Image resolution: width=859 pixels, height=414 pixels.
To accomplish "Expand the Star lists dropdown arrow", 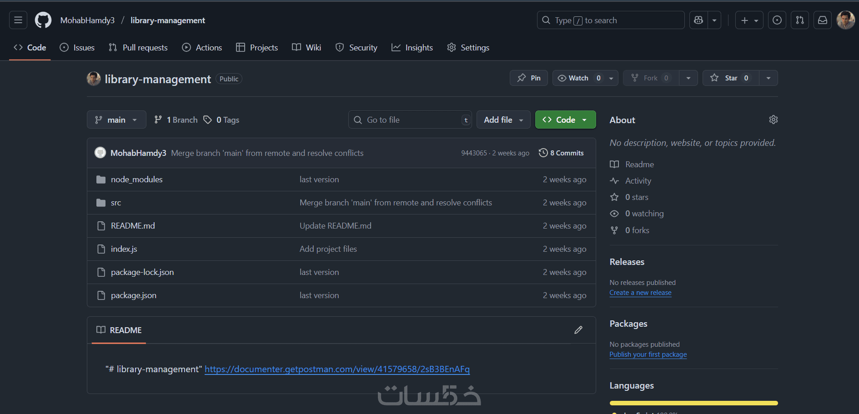I will point(769,78).
